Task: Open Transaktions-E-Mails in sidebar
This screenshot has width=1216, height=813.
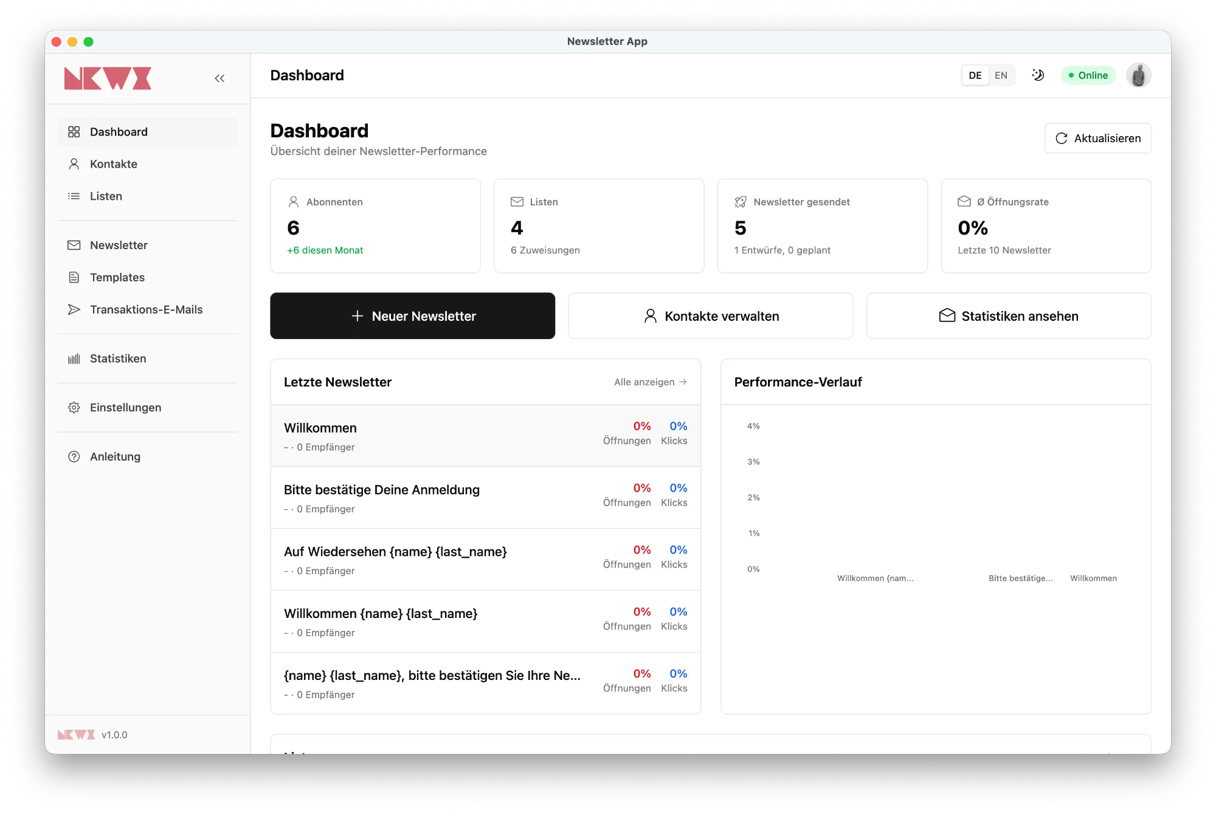Action: 146,310
